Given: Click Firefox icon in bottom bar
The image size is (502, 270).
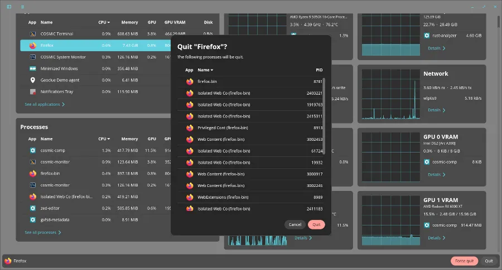Looking at the screenshot, I should [x=8, y=261].
